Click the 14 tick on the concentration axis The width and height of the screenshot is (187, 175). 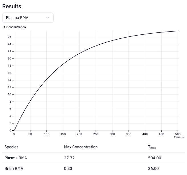(9, 80)
